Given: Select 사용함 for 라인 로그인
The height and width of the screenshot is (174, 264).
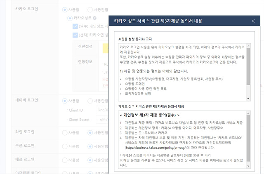Looking at the screenshot, I should [x=65, y=133].
